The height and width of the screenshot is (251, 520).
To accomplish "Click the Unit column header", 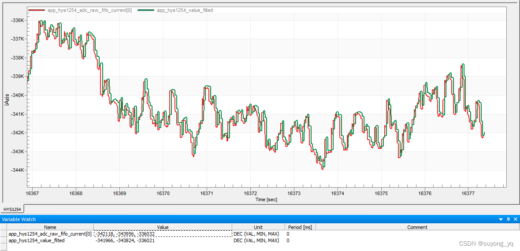I will pos(258,227).
